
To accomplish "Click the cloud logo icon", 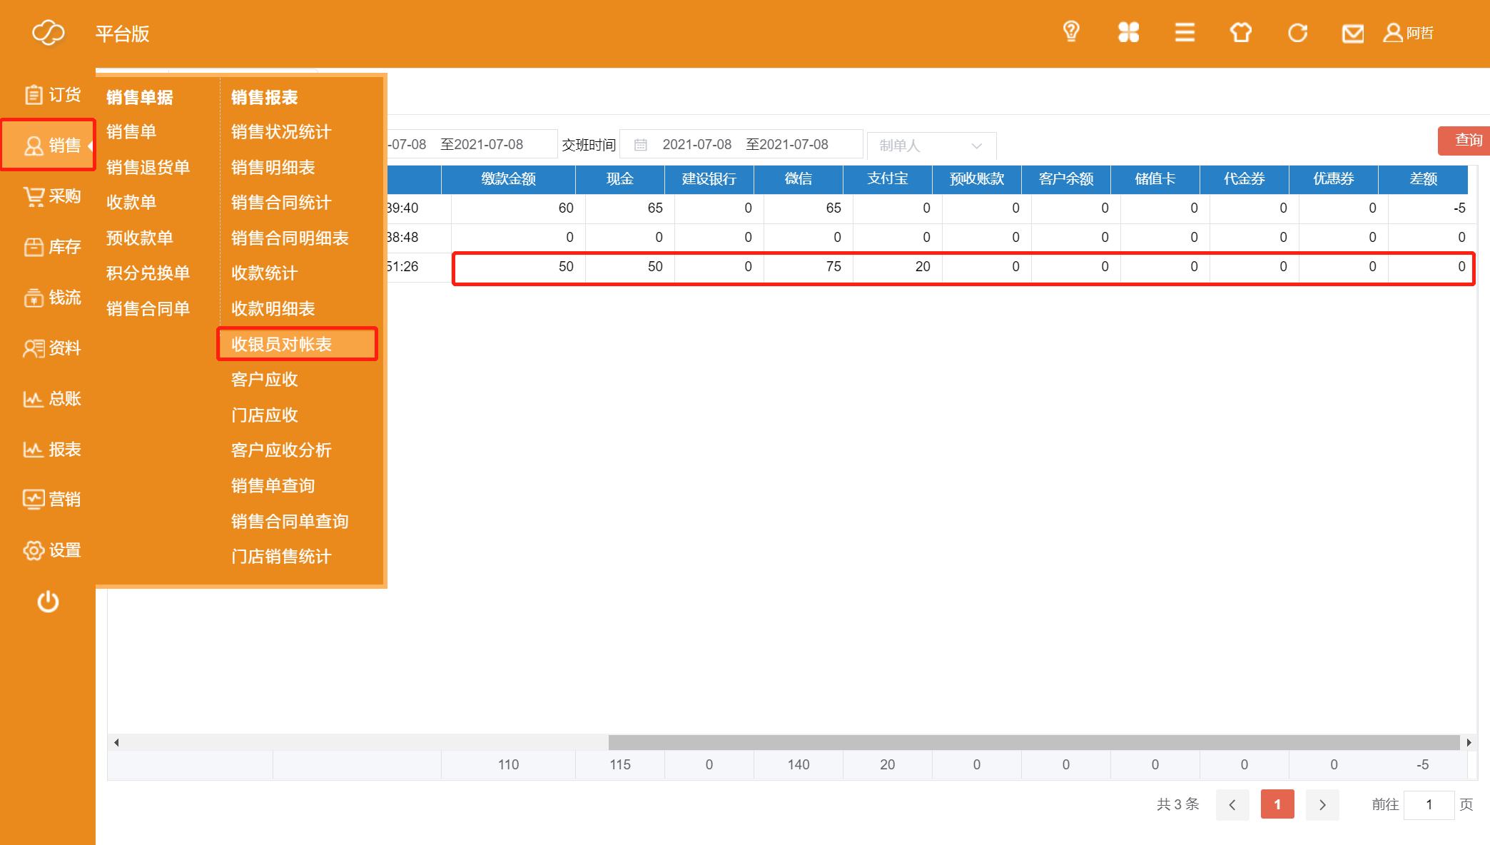I will tap(49, 33).
